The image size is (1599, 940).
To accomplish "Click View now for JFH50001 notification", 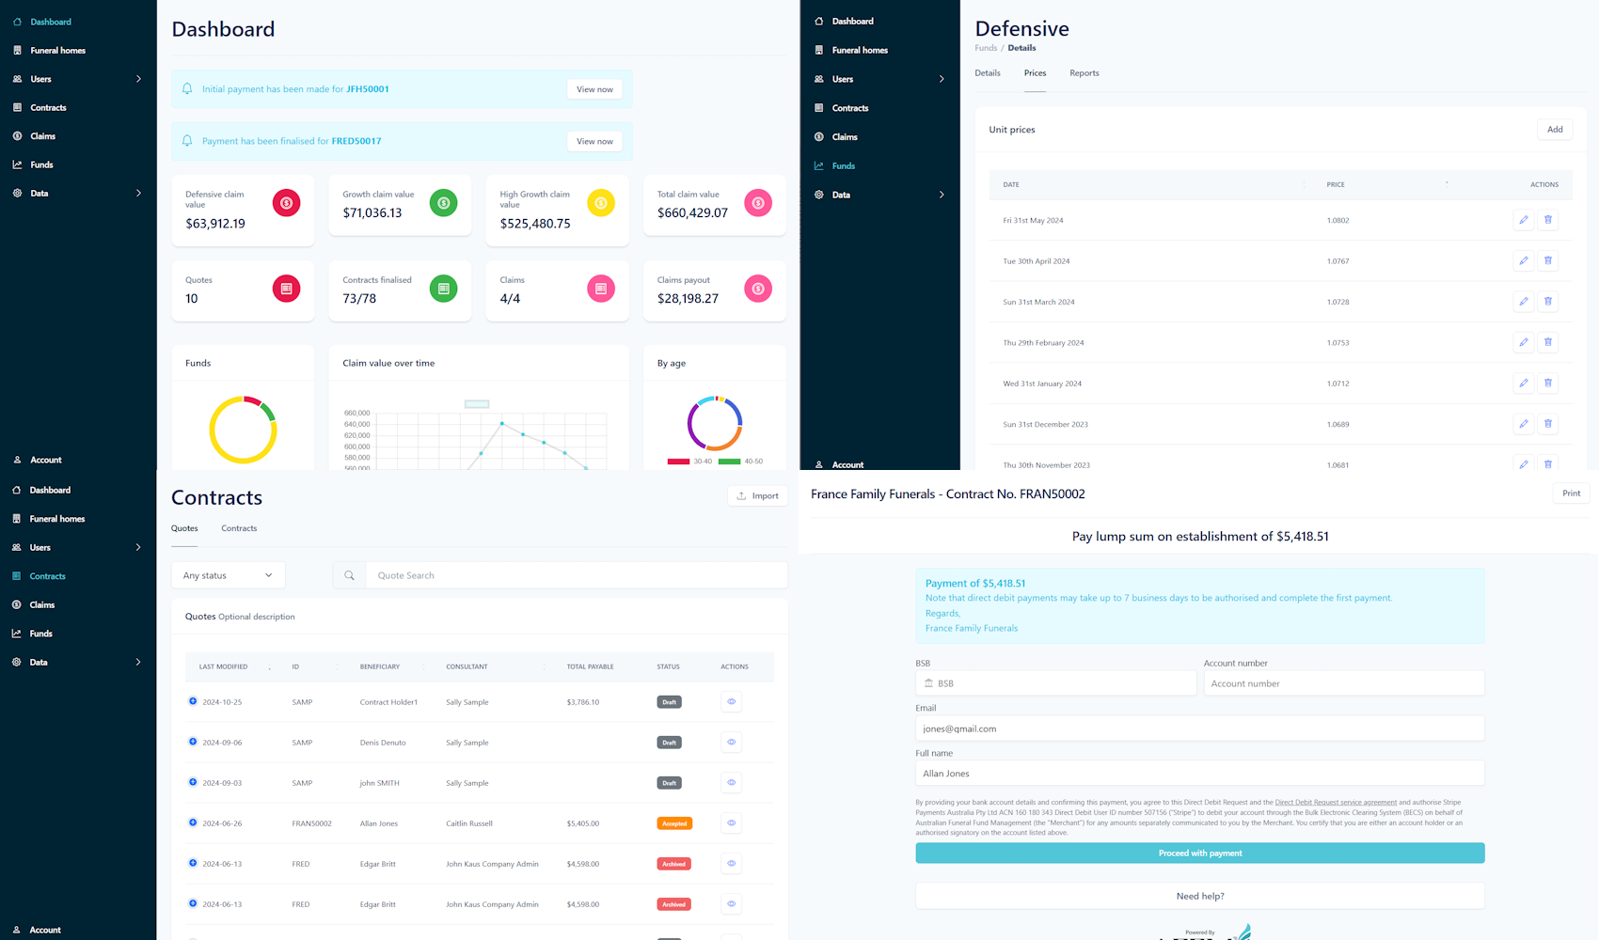I will coord(594,89).
